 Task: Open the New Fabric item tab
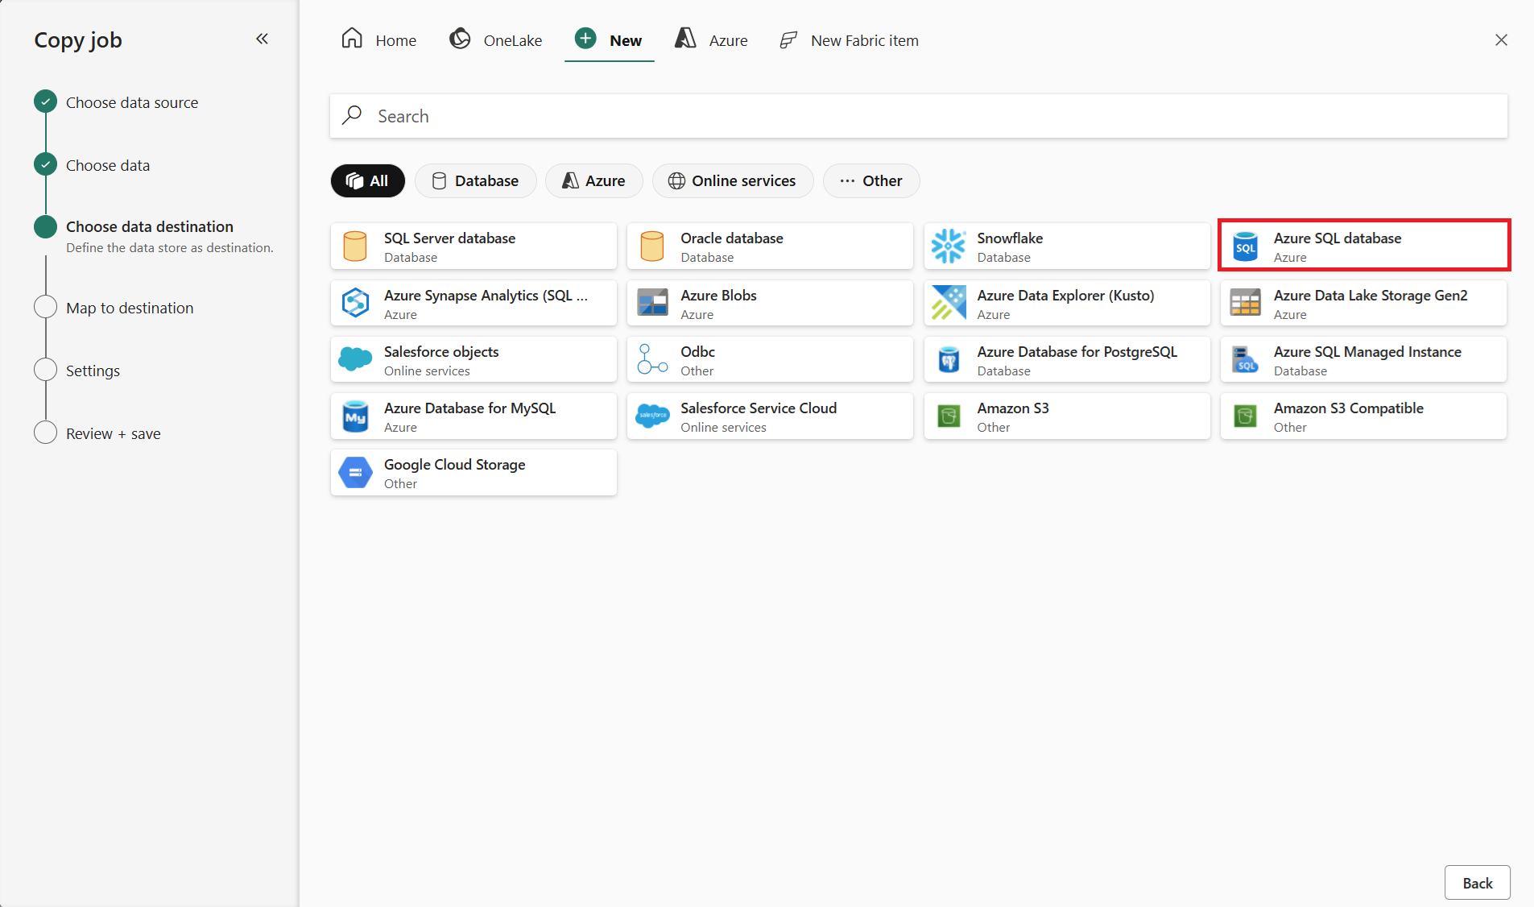click(850, 39)
